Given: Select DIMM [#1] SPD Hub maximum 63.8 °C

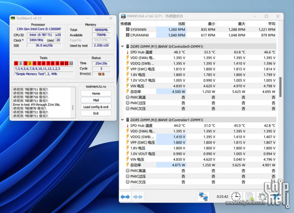Looking at the screenshot, I should (x=239, y=52).
